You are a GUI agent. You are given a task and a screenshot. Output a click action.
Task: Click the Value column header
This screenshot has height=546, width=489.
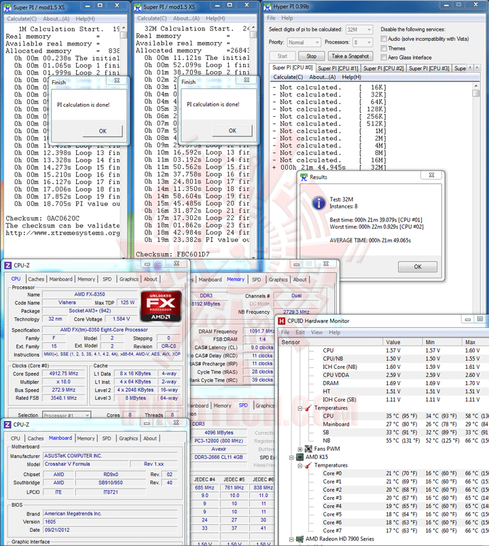tap(403, 342)
